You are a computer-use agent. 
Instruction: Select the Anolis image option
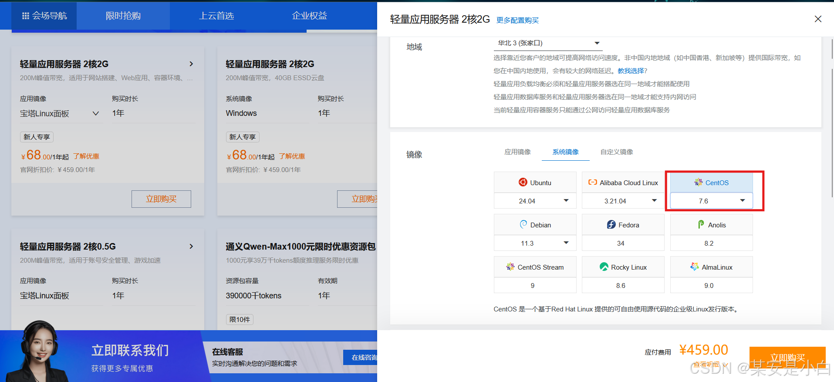[x=711, y=225]
